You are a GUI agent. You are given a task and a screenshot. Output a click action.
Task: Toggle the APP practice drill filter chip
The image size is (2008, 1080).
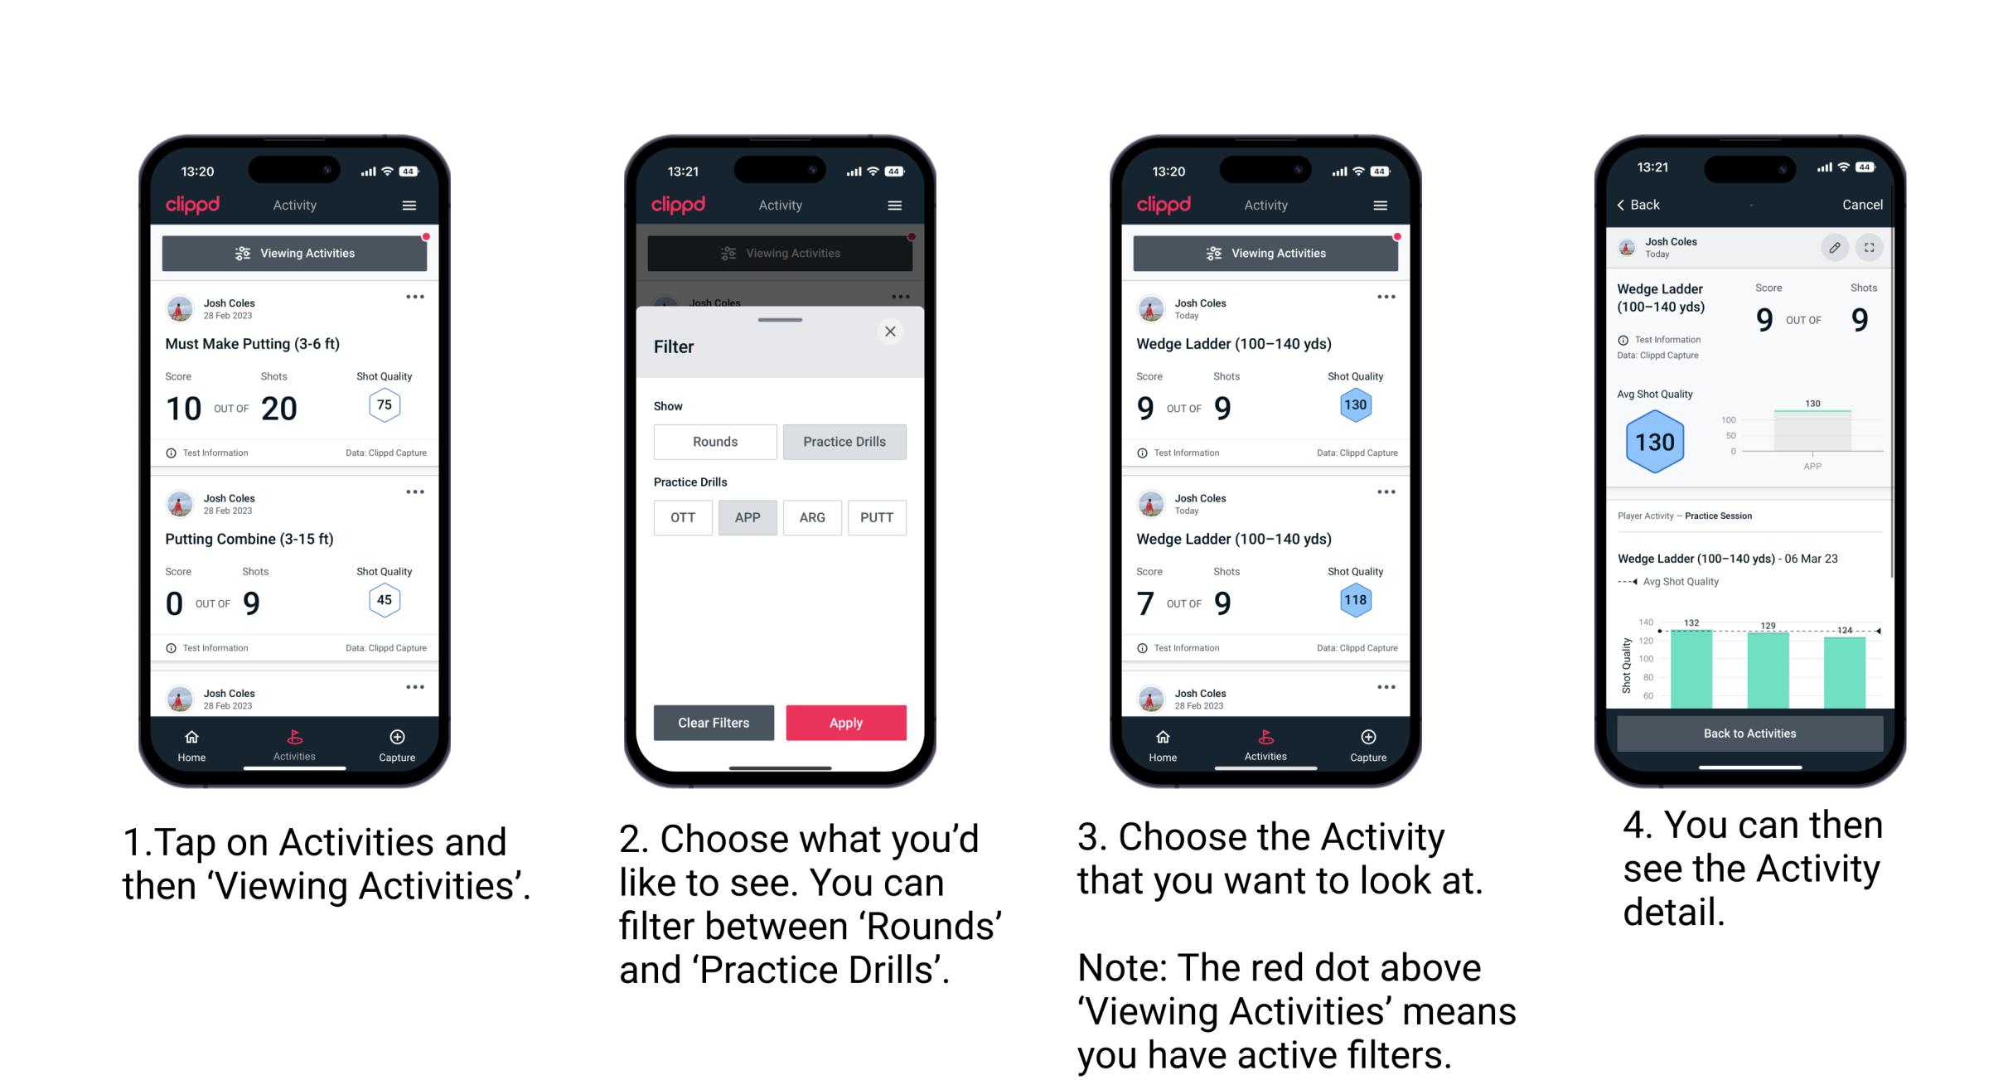(745, 516)
